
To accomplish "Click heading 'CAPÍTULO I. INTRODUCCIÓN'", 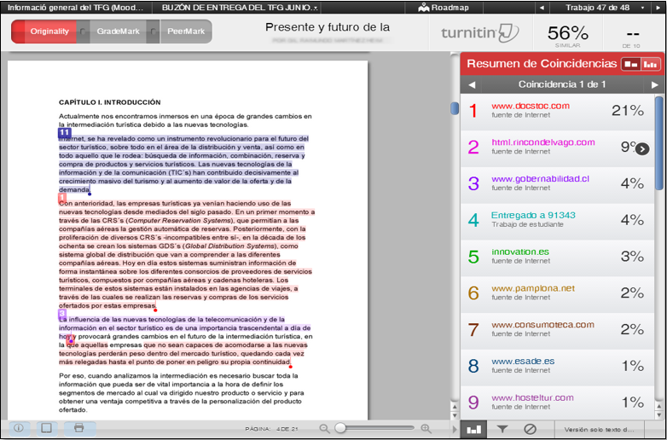I will pyautogui.click(x=110, y=102).
